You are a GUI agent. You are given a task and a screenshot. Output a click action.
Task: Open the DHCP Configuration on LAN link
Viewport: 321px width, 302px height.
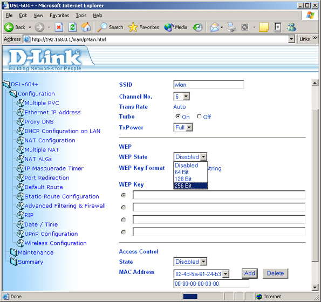[62, 131]
